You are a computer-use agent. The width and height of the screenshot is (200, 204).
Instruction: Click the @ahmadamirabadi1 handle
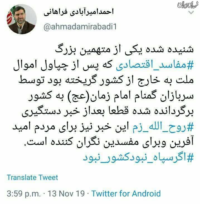coord(80,27)
